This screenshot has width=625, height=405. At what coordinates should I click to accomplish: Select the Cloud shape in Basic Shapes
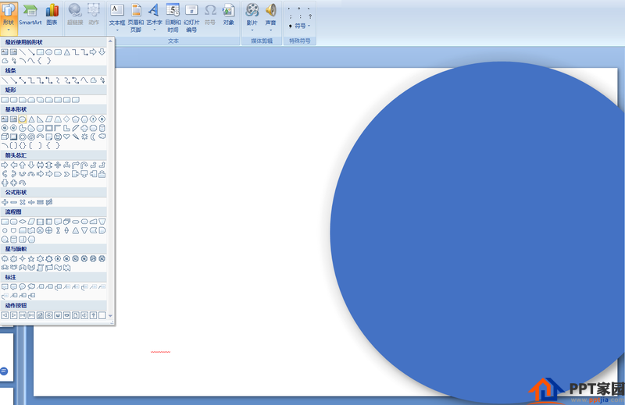click(102, 137)
